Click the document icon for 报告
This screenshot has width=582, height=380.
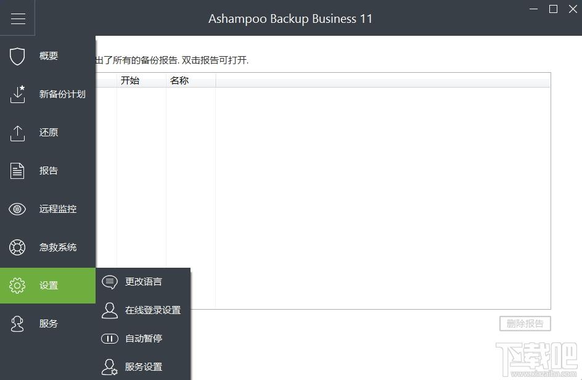pyautogui.click(x=17, y=171)
